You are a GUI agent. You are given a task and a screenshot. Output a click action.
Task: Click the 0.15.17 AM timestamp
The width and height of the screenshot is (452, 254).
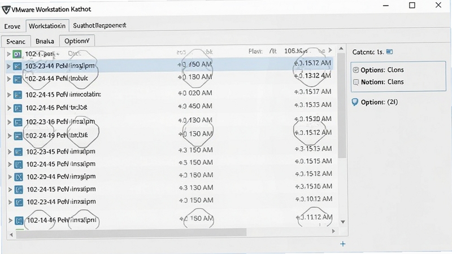[x=313, y=91]
